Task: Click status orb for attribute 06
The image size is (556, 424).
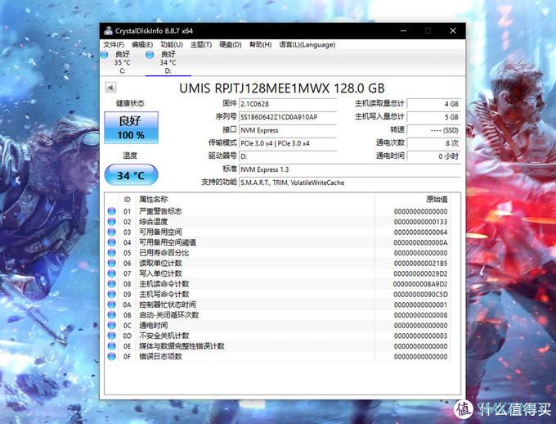Action: point(112,263)
